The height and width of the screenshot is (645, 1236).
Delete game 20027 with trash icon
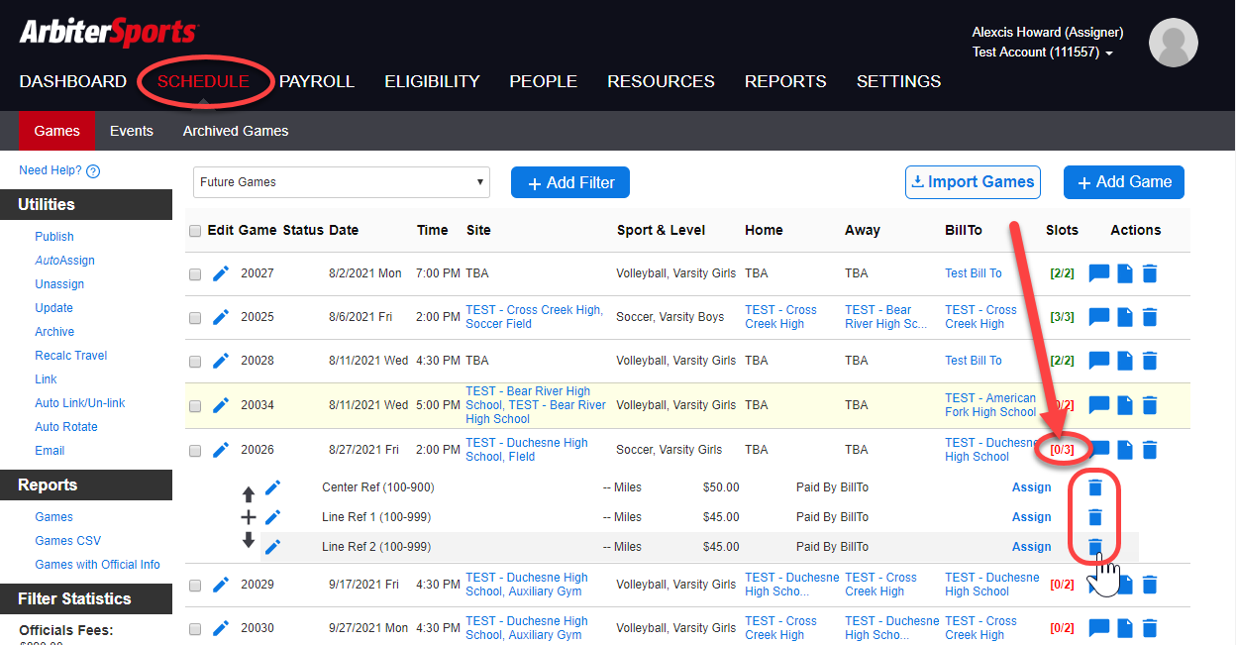(x=1149, y=273)
